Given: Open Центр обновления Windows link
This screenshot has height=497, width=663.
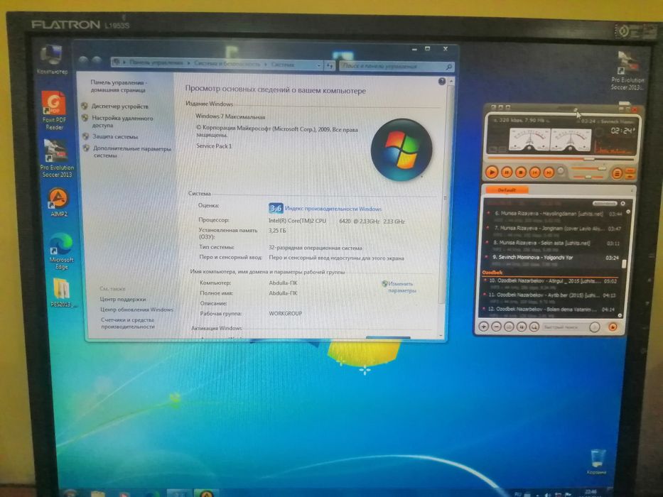Looking at the screenshot, I should pyautogui.click(x=136, y=310).
